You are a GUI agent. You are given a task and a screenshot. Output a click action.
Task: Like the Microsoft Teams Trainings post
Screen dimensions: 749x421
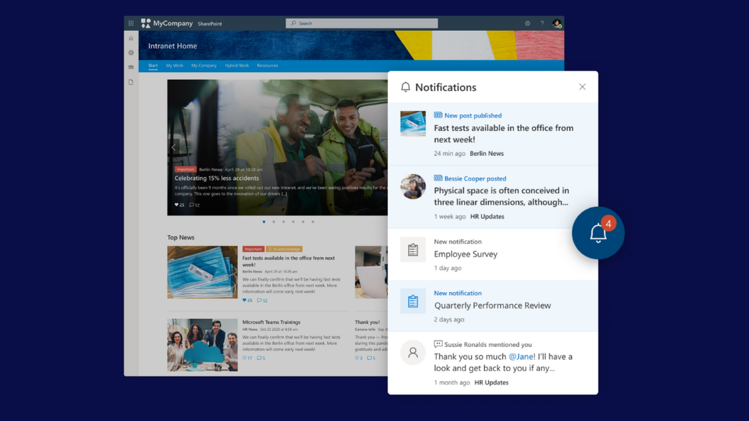(x=247, y=358)
